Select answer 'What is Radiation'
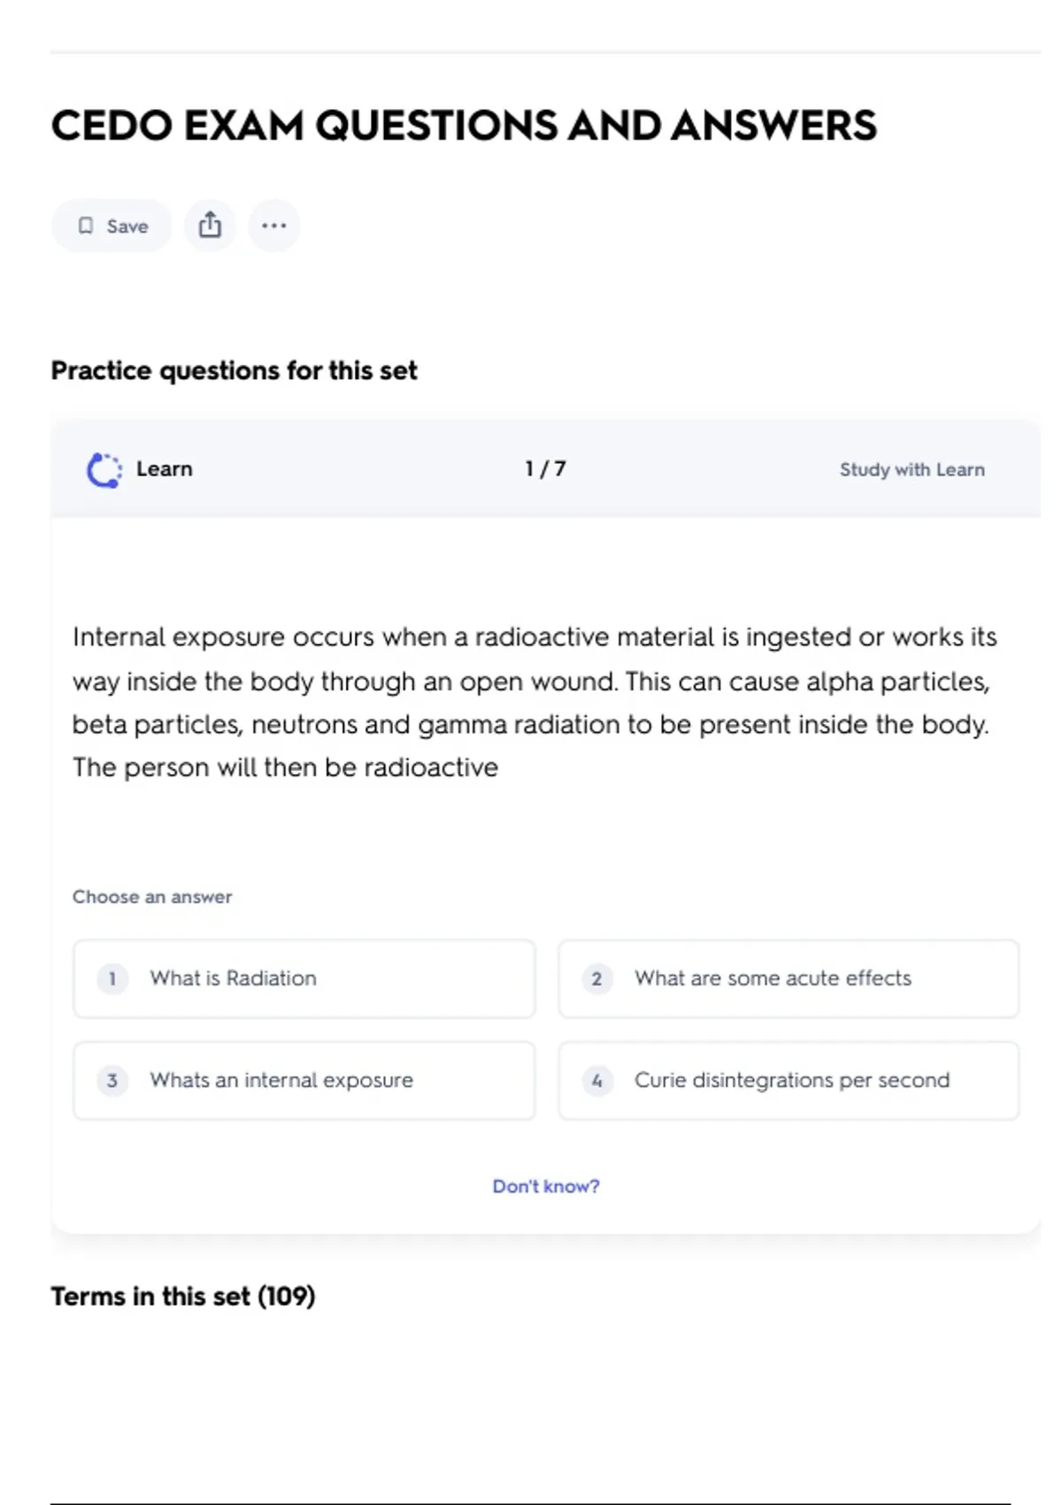 pyautogui.click(x=304, y=978)
